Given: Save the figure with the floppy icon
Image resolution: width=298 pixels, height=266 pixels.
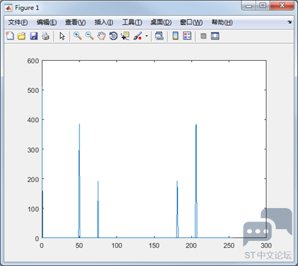Looking at the screenshot, I should coord(33,36).
